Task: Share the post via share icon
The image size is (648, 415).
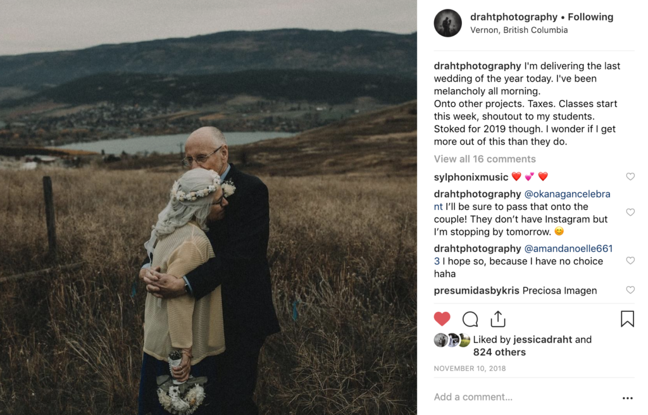Action: tap(498, 319)
